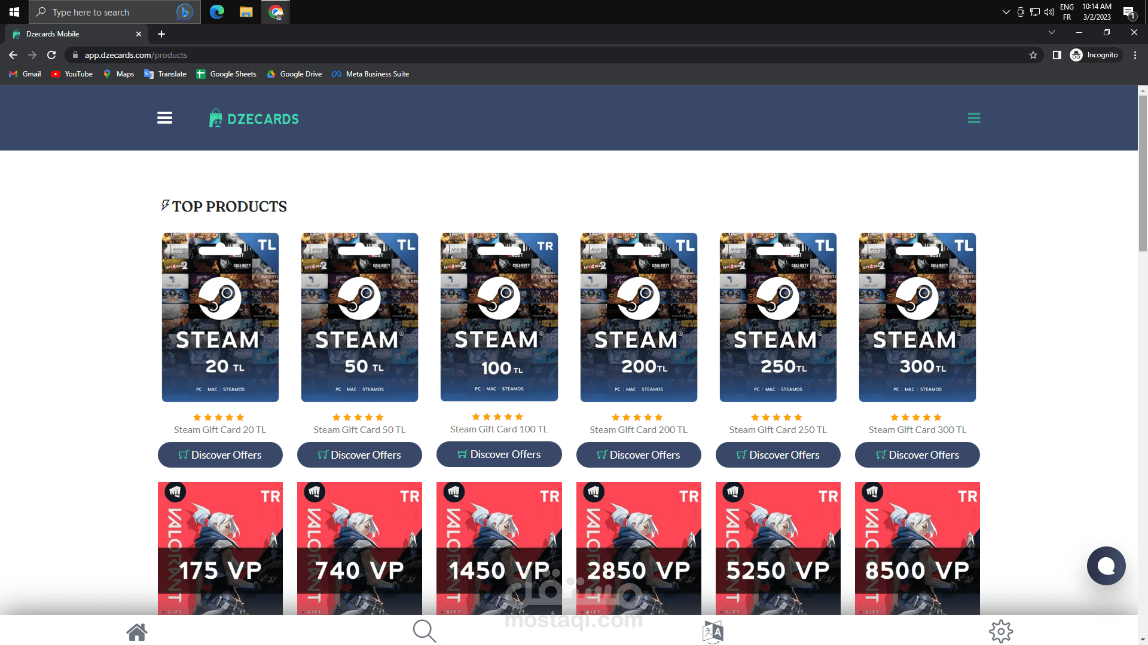Open the clock and date in taskbar
Image resolution: width=1148 pixels, height=645 pixels.
(1097, 12)
